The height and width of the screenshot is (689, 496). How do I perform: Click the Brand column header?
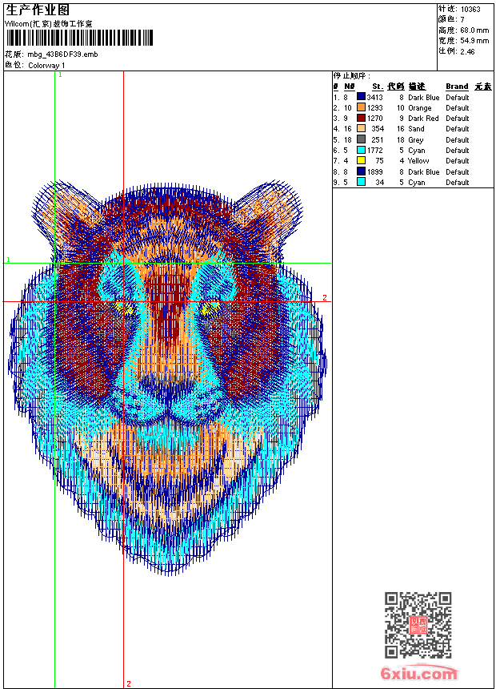[457, 87]
